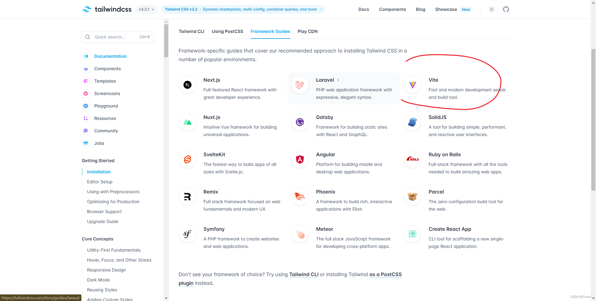596x301 pixels.
Task: Click the Components sidebar cube icon
Action: pyautogui.click(x=86, y=69)
